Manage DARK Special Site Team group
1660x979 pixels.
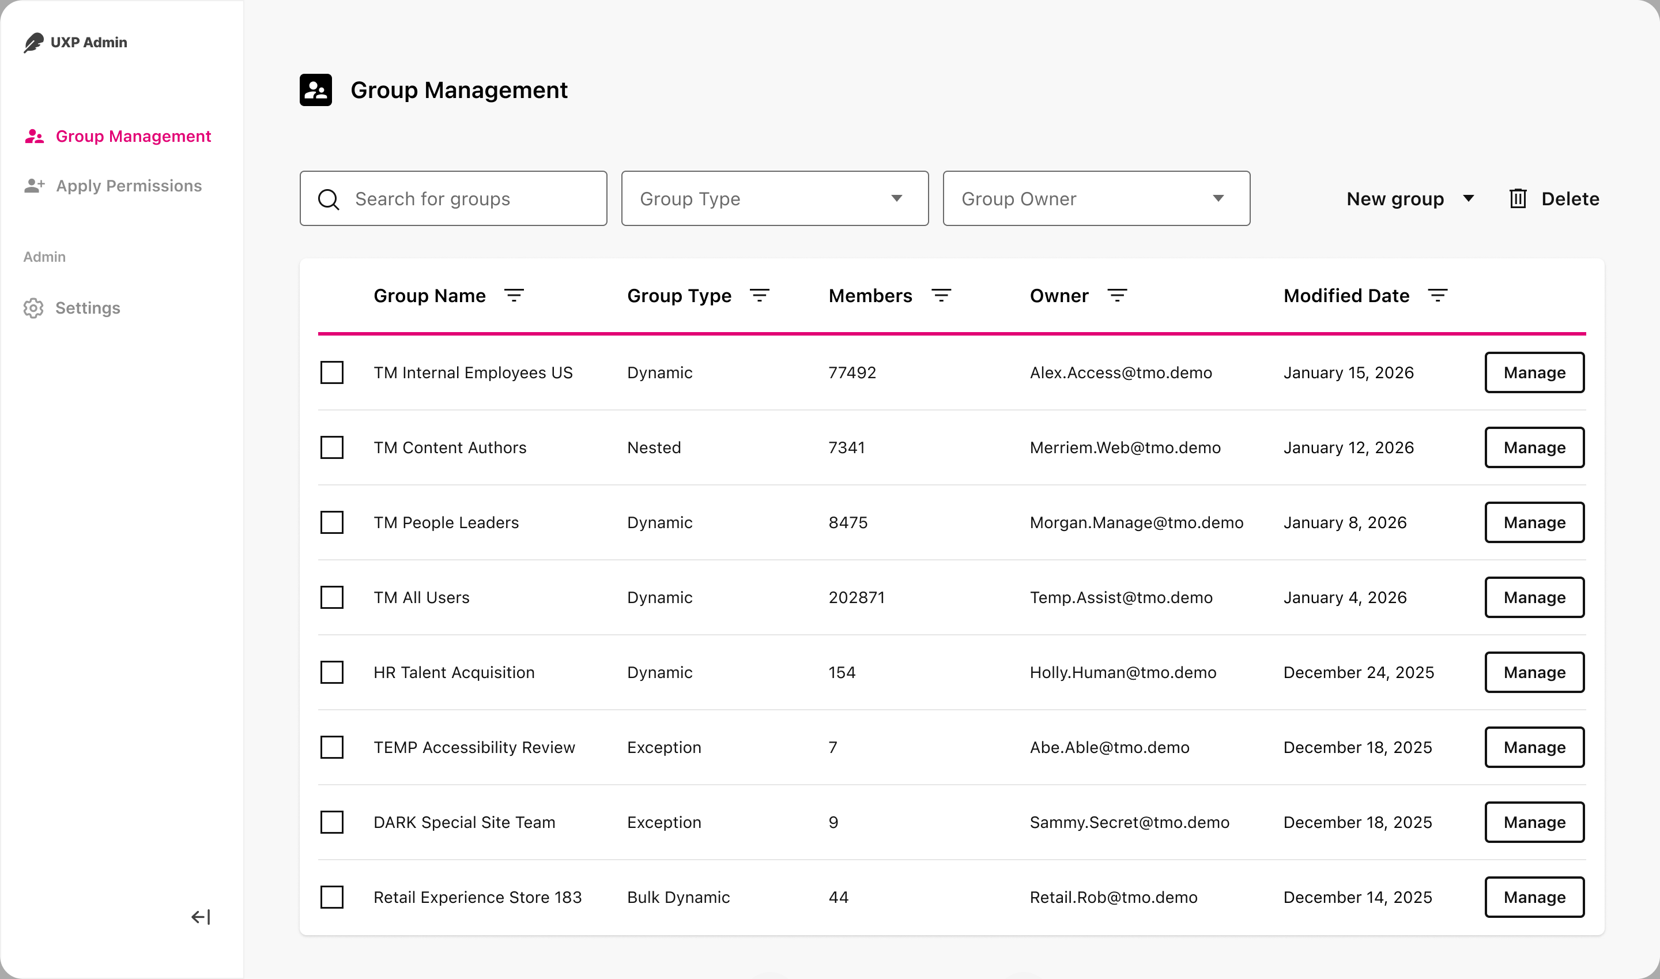click(1534, 823)
